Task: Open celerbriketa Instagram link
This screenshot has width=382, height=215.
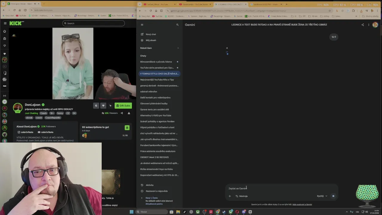Action: pos(25,132)
